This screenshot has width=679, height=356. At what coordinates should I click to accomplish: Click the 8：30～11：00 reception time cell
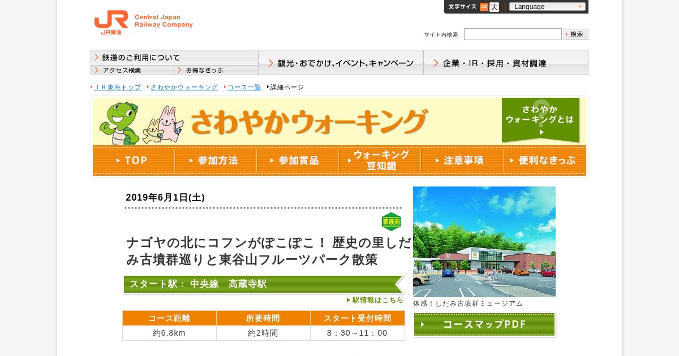click(358, 333)
